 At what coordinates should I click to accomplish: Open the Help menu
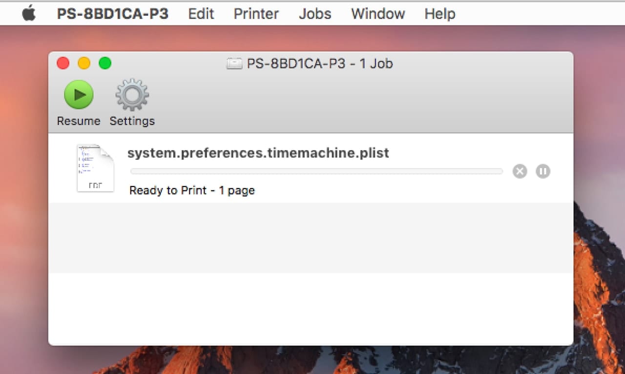[439, 14]
